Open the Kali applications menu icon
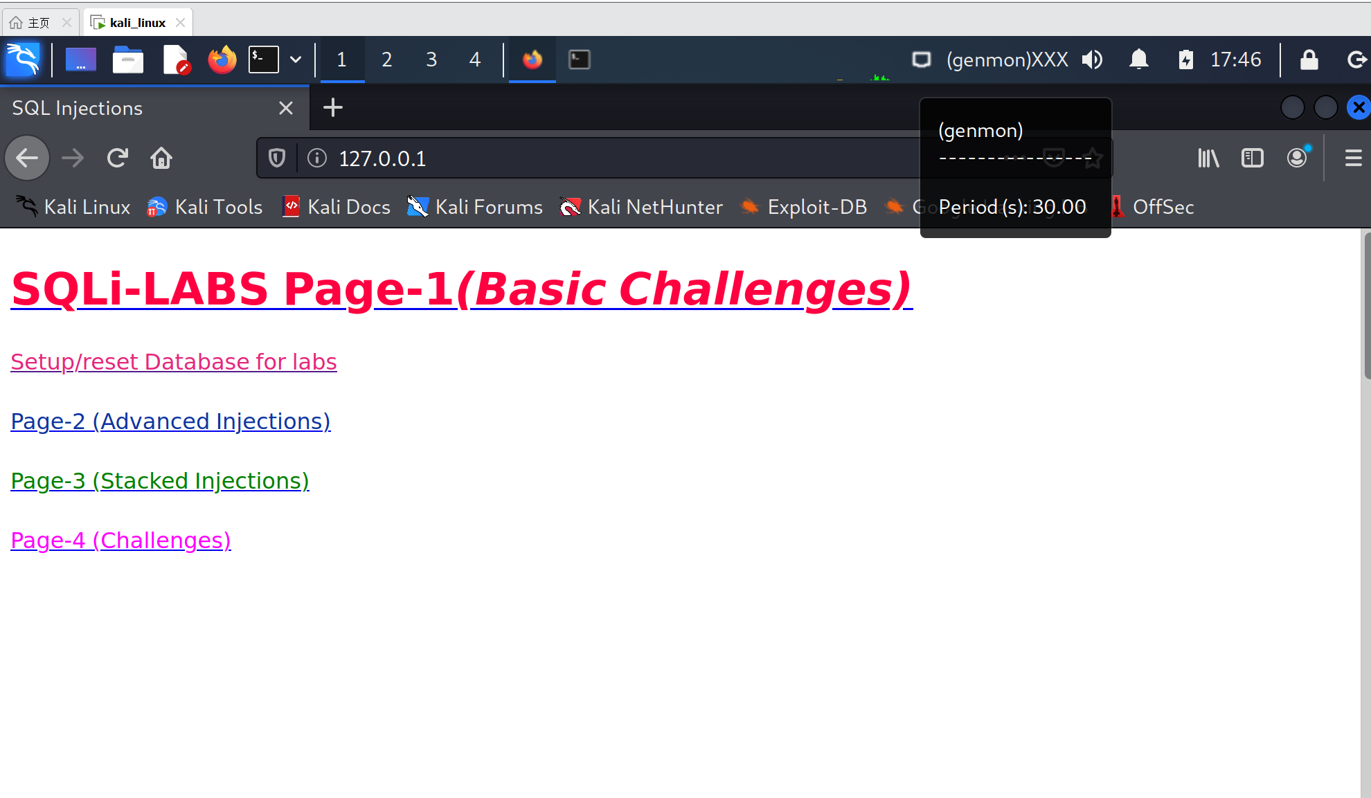The height and width of the screenshot is (798, 1371). coord(23,60)
